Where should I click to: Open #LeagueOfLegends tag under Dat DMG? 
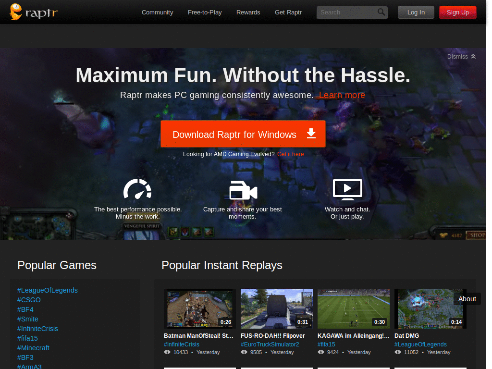click(x=420, y=344)
